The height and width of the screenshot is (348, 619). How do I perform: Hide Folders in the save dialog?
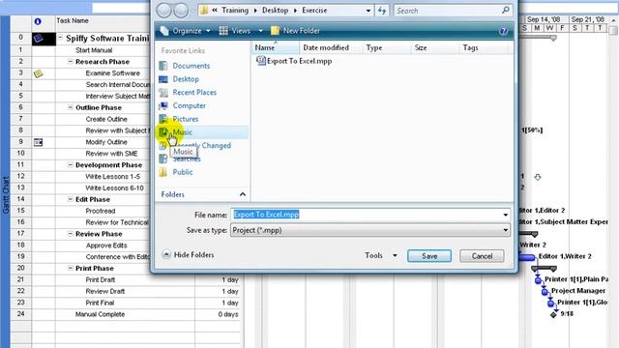(x=189, y=255)
